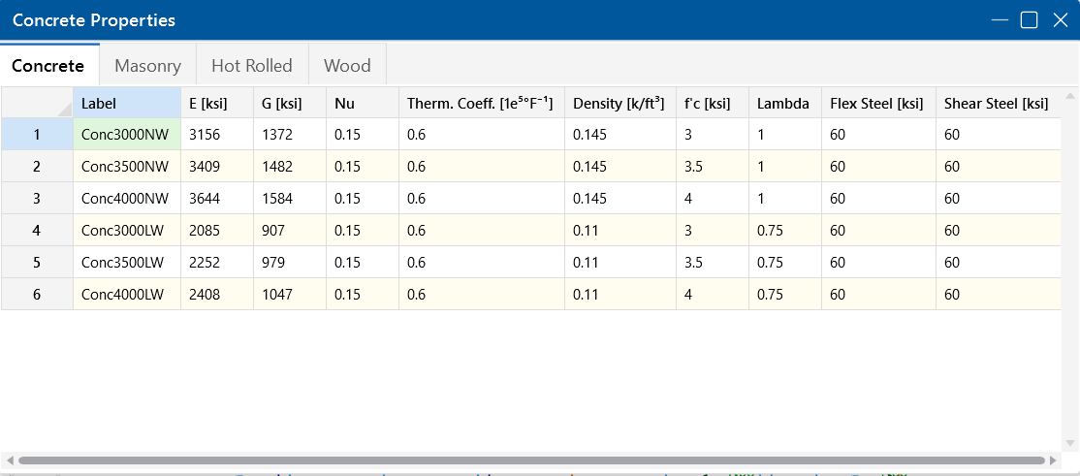Close the Concrete Properties window
Screen dimensions: 1080x476
(x=1060, y=20)
